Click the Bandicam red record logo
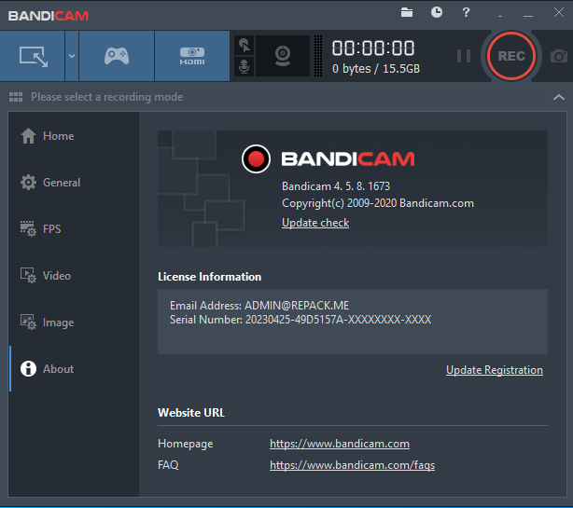Screen dimensions: 573x508 (x=256, y=158)
